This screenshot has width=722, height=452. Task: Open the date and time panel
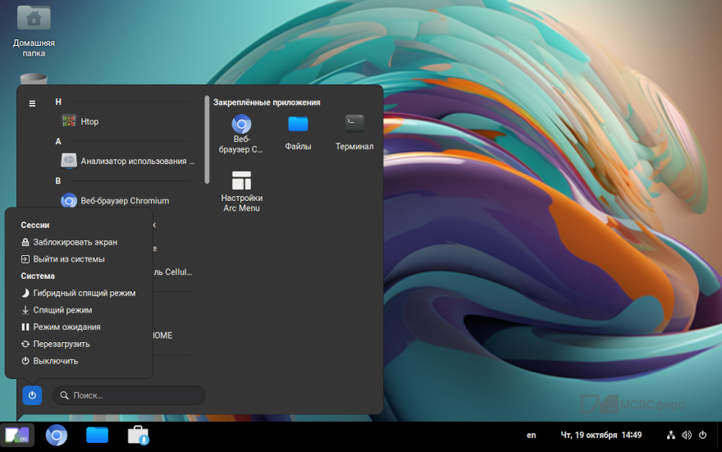601,435
